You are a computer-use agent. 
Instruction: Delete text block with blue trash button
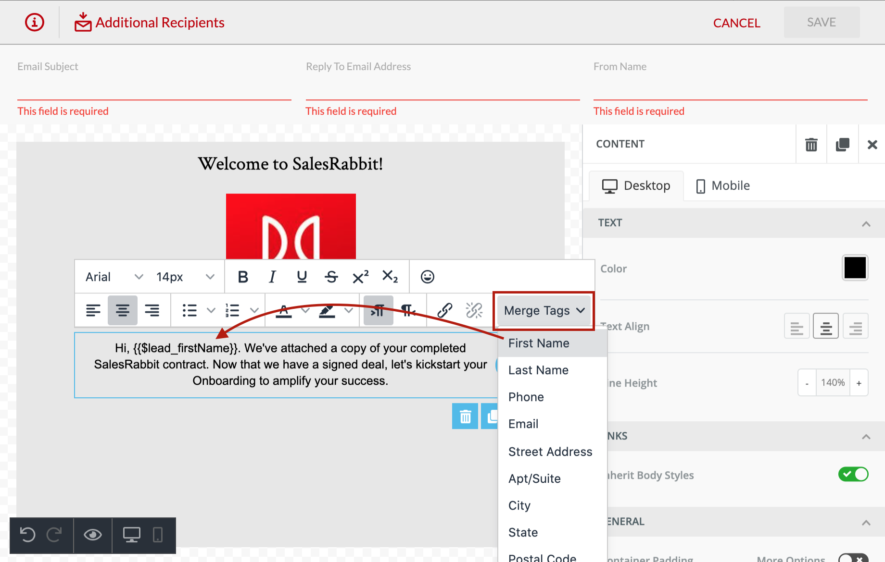point(465,416)
